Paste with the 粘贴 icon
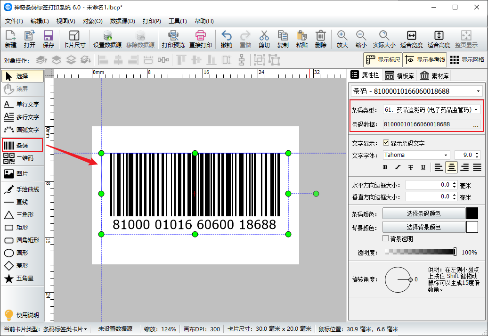488x336 pixels. tap(301, 39)
